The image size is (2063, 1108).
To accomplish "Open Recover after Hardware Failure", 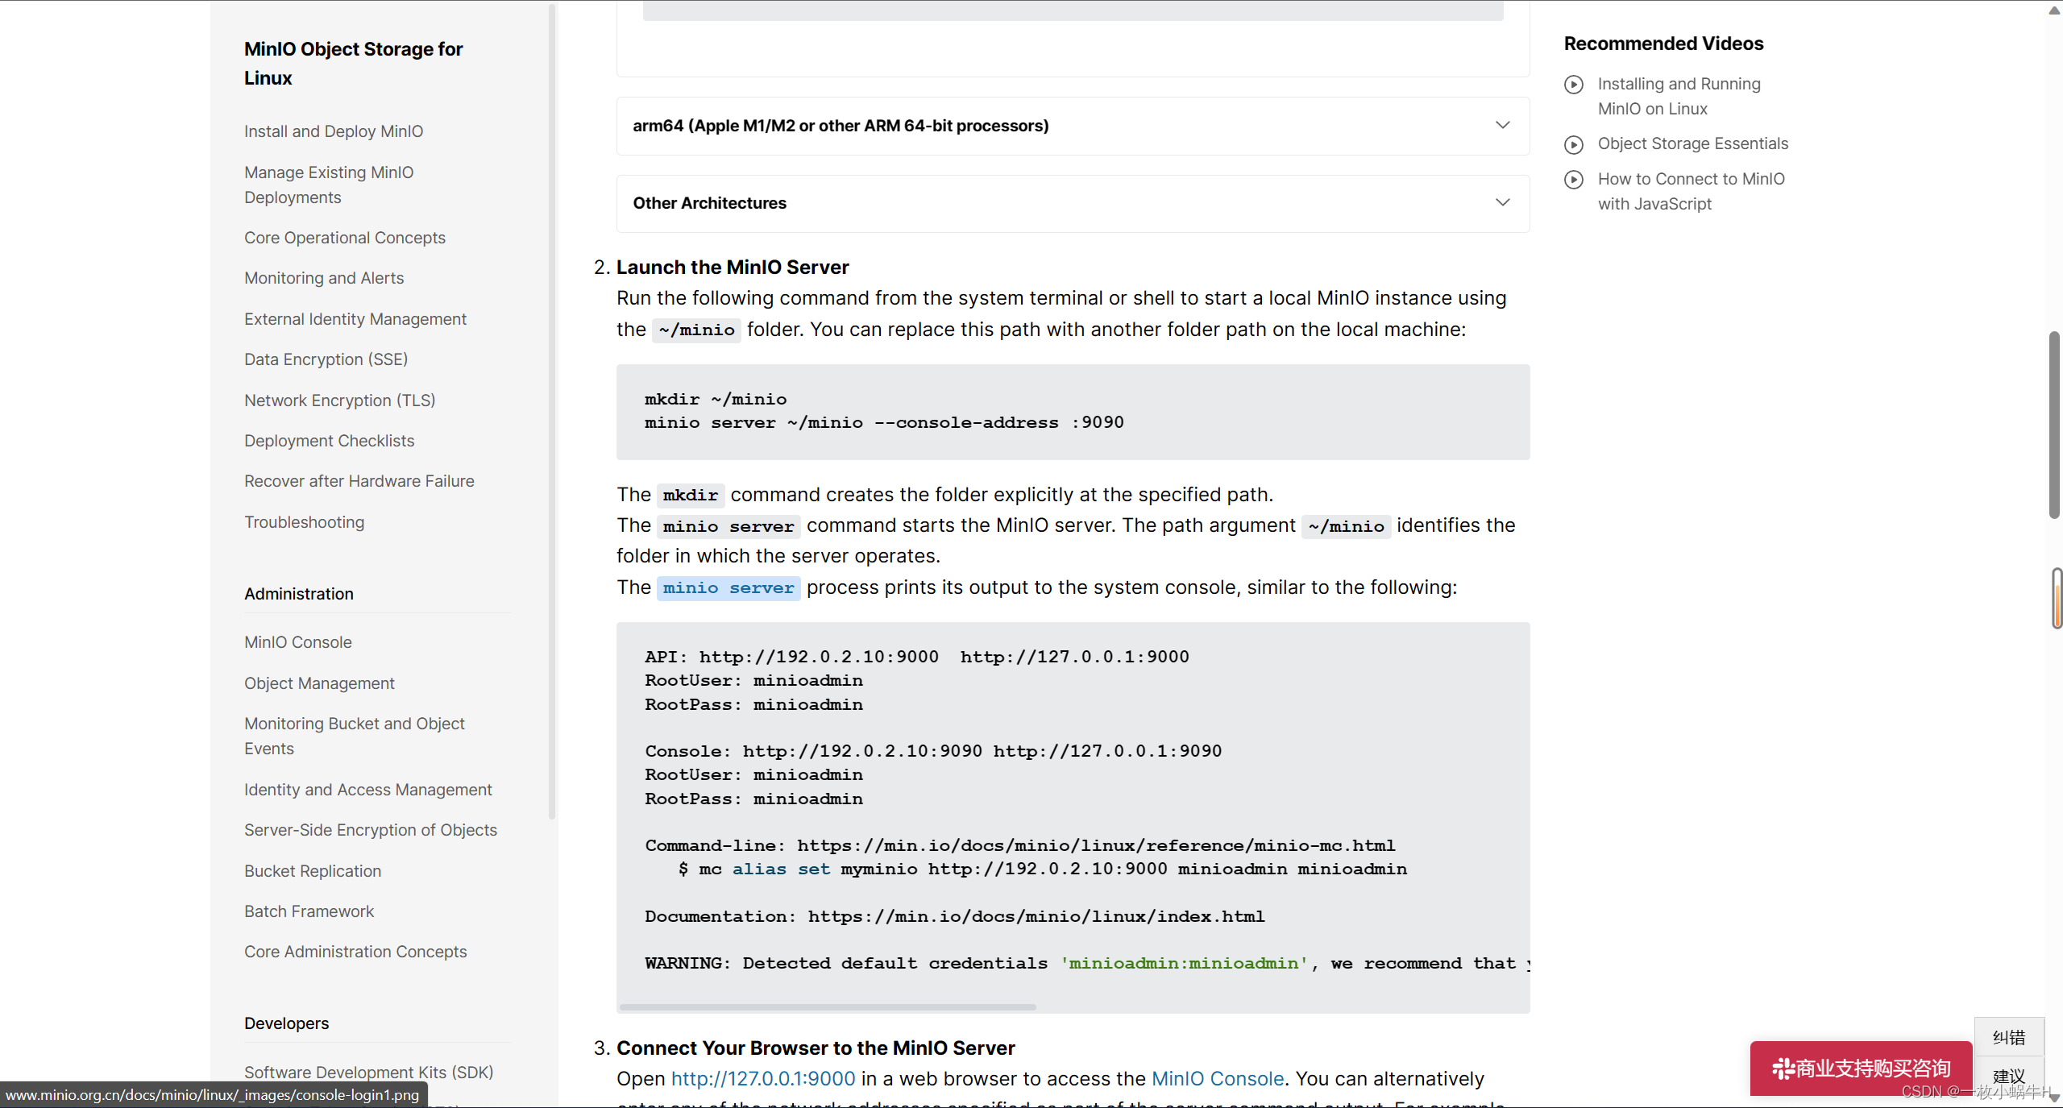I will [359, 481].
